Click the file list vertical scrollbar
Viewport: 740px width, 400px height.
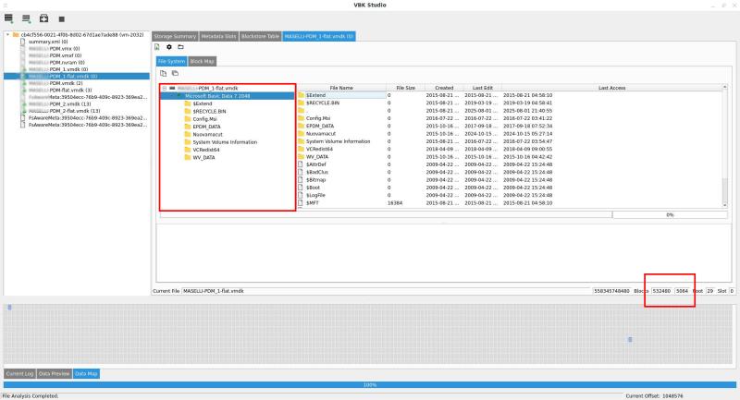coord(725,146)
